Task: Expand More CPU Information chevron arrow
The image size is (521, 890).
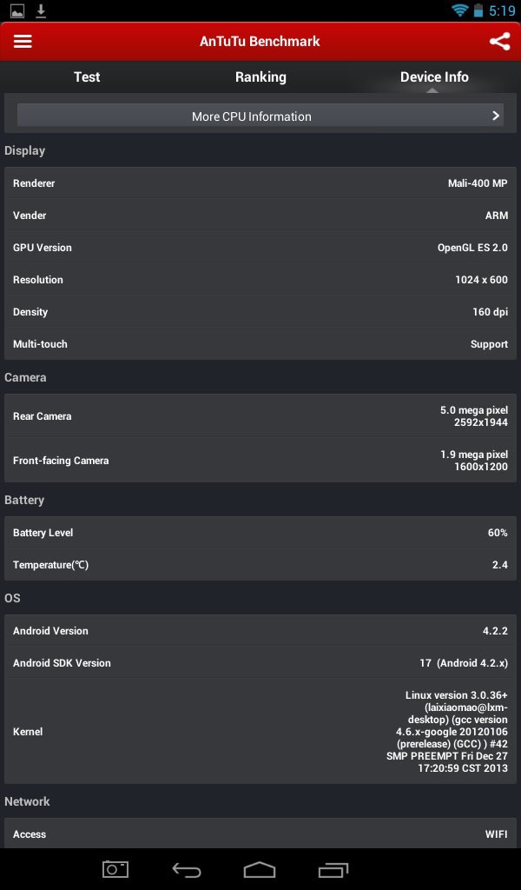Action: click(x=496, y=116)
